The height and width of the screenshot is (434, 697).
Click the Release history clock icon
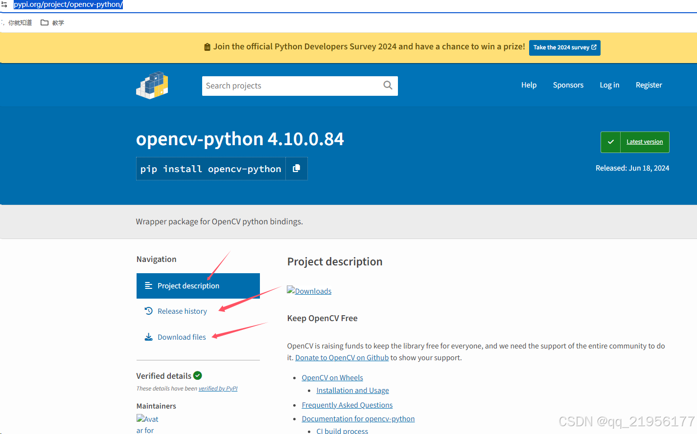tap(149, 311)
